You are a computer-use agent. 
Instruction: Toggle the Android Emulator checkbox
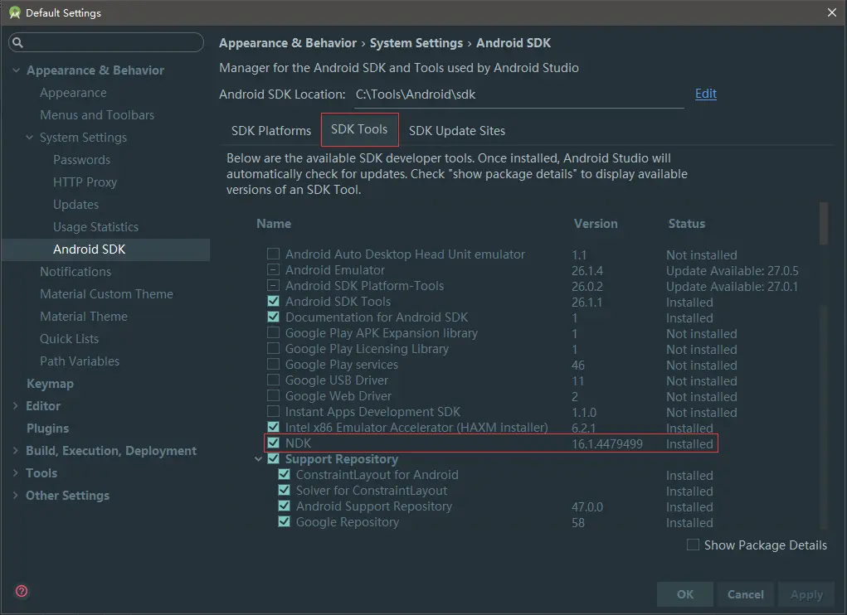coord(273,269)
